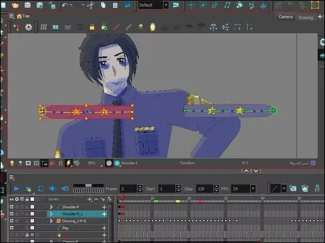The width and height of the screenshot is (325, 243).
Task: Switch to the Camera tab
Action: point(285,17)
